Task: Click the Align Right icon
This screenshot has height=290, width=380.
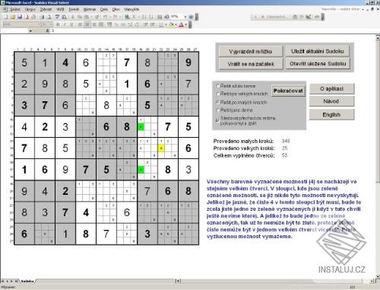Action: (x=94, y=24)
